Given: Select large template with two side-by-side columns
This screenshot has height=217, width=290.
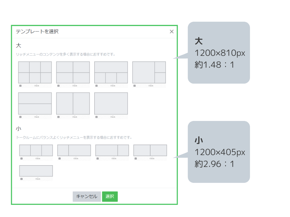Looking at the screenshot, I should tap(73, 104).
